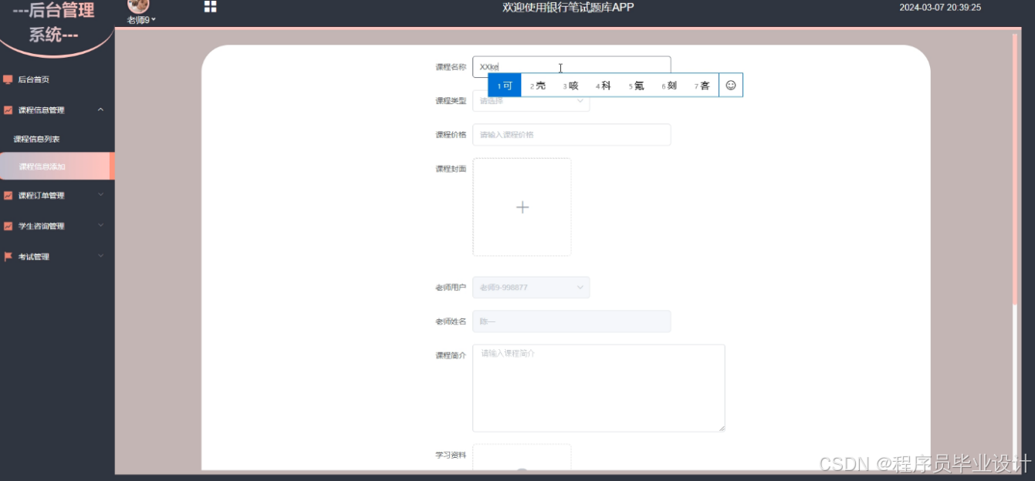This screenshot has width=1035, height=481.
Task: Open the emoji icon on the input candidate bar
Action: [730, 85]
